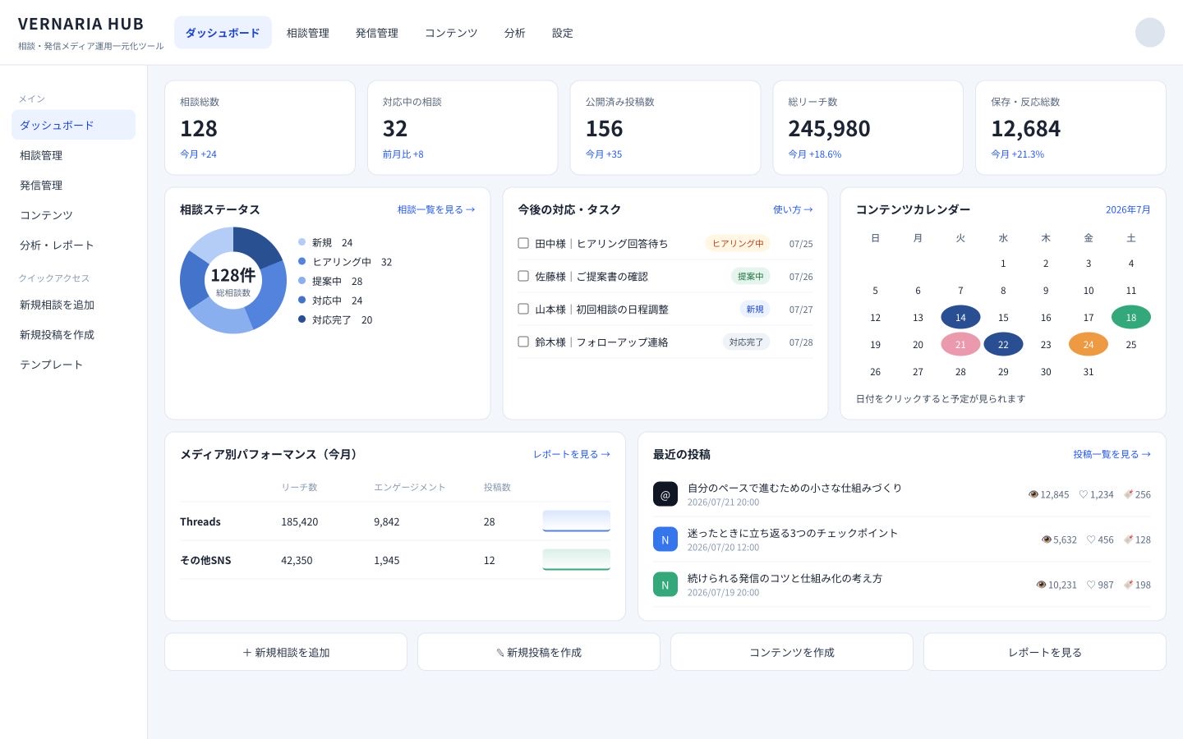Click the ヒアリング中 legend color dot
The height and width of the screenshot is (739, 1183).
point(302,261)
